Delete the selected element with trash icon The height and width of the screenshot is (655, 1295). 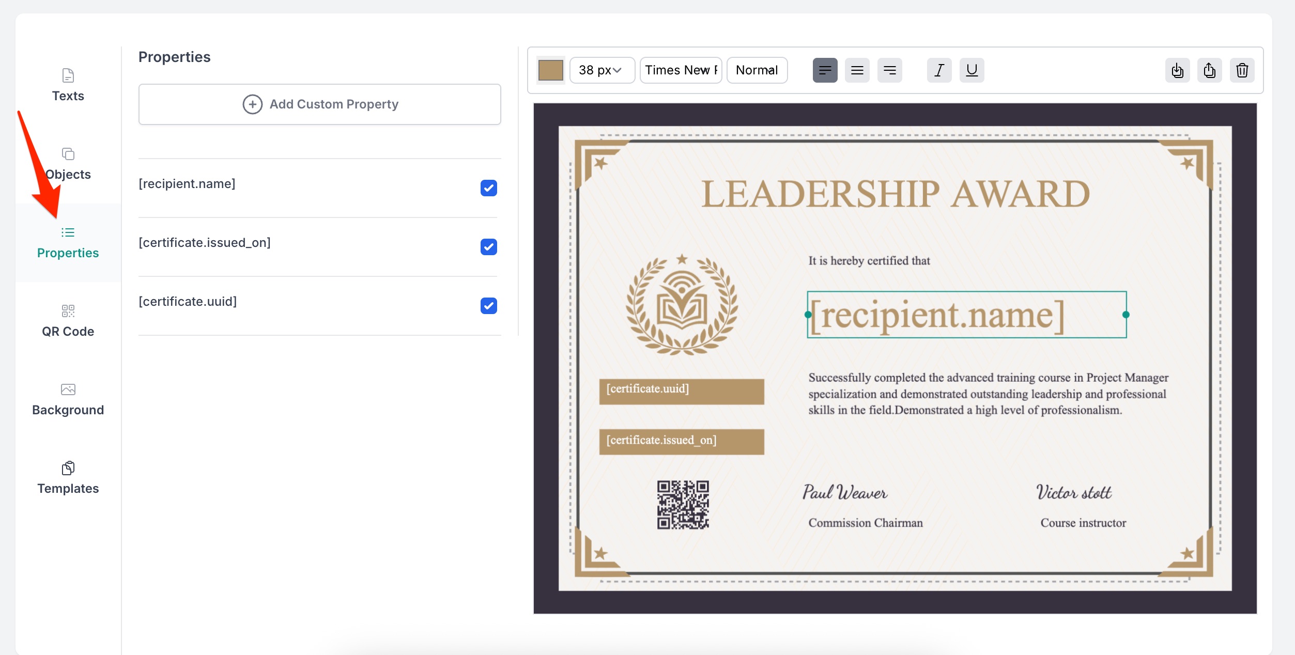click(x=1242, y=70)
